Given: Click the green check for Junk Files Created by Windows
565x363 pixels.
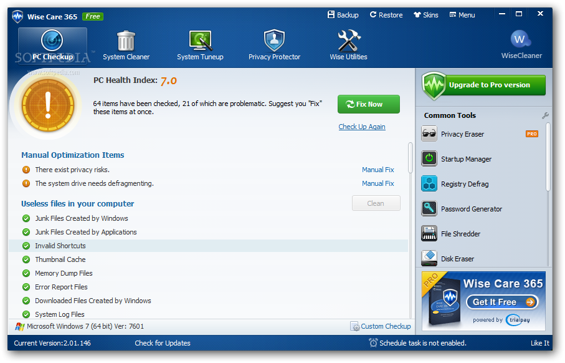Looking at the screenshot, I should pos(26,218).
